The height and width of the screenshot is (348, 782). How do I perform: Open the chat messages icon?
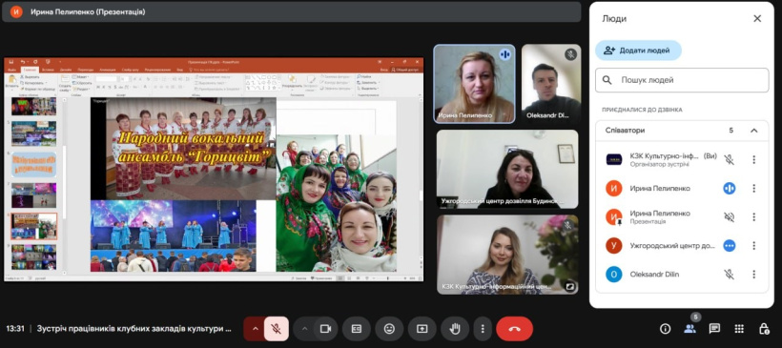714,329
